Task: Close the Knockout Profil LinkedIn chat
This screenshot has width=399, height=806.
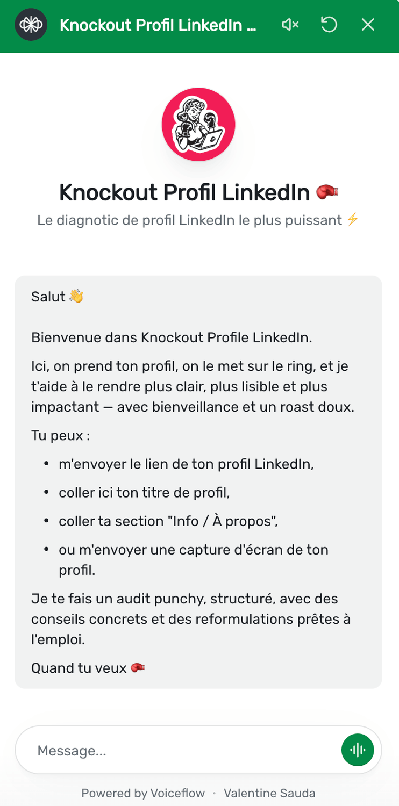Action: pos(368,25)
